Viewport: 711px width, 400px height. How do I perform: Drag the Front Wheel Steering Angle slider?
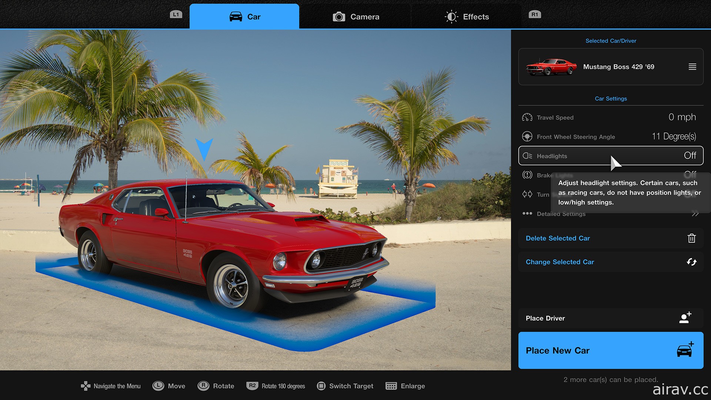[611, 137]
